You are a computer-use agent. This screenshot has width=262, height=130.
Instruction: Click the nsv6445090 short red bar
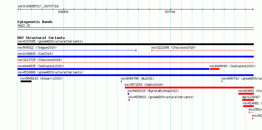coord(215,69)
